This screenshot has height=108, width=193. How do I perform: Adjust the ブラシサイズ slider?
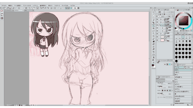163,84
